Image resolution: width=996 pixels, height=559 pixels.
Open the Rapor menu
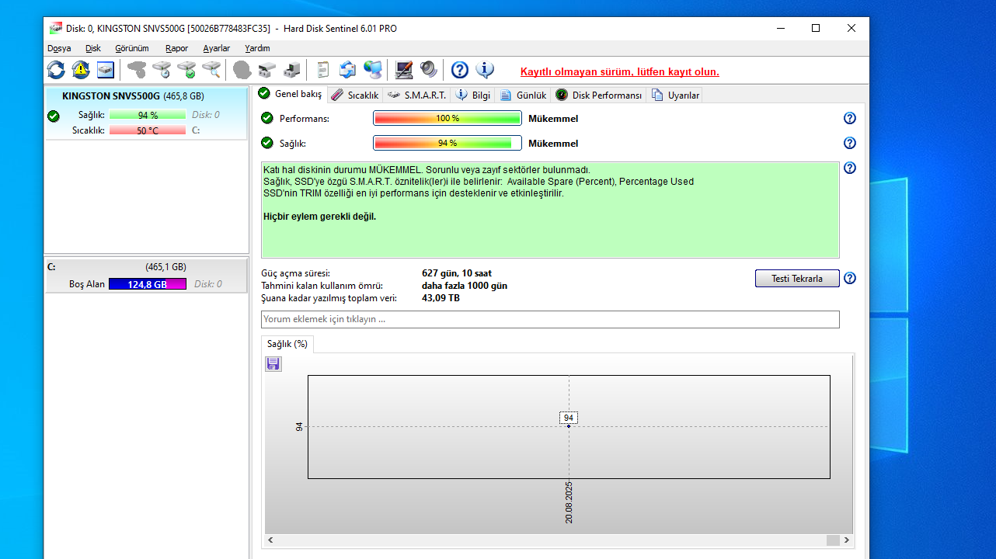point(177,48)
